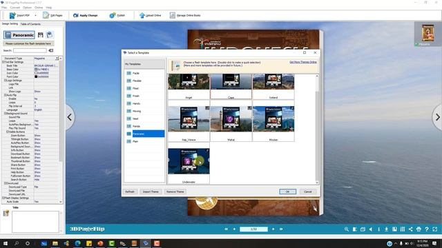
Task: Flip to previous page with left arrow
Action: point(70,117)
